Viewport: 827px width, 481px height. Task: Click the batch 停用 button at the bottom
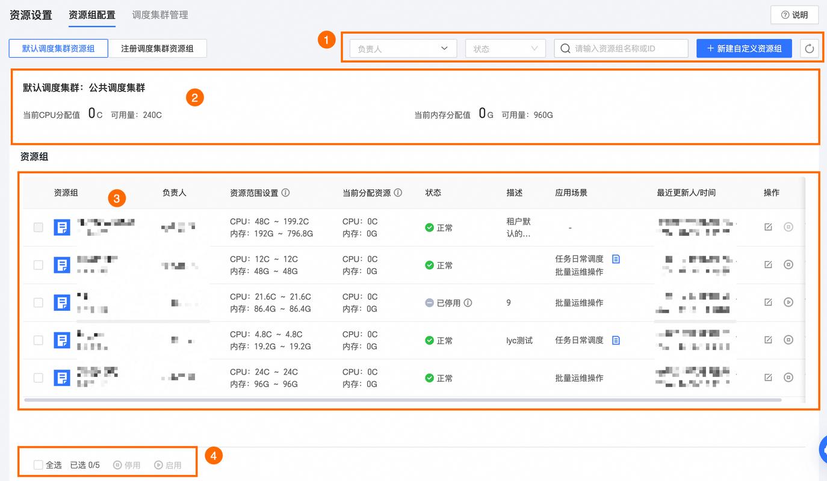coord(126,465)
